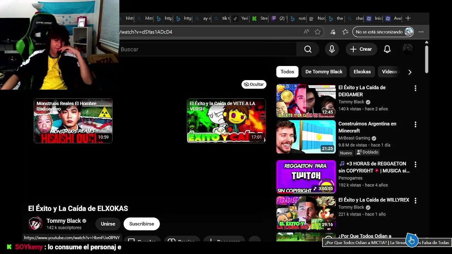This screenshot has height=254, width=452.
Task: Click the verified badge beside Tommy Black
Action: (x=84, y=221)
